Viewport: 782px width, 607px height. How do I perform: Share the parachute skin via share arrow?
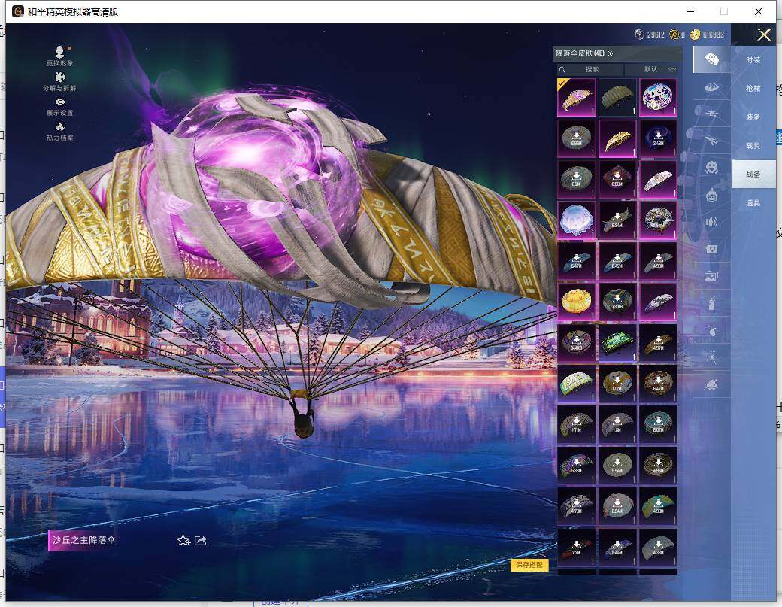[201, 540]
